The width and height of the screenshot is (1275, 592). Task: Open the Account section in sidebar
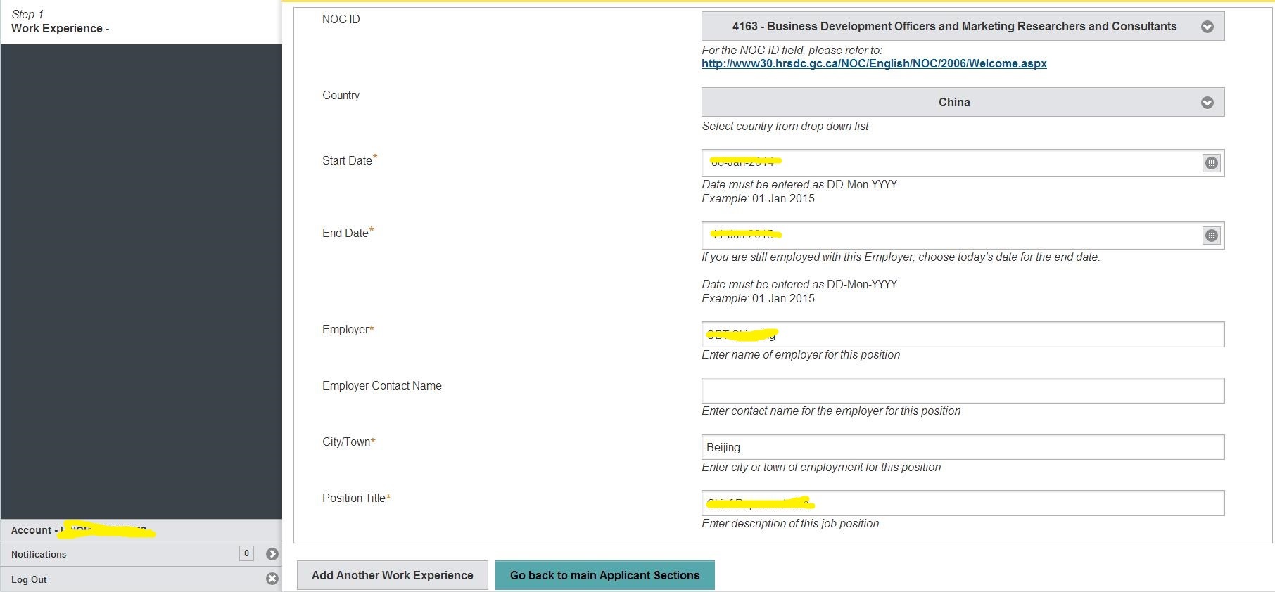(x=32, y=530)
